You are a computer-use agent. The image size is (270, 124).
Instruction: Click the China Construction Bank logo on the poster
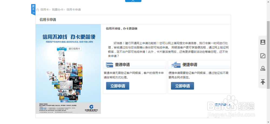click(92, 108)
